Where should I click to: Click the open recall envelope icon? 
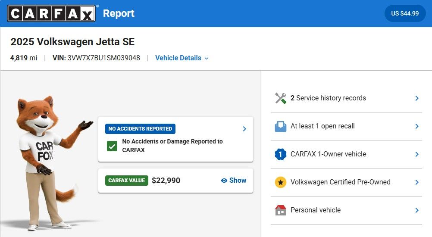(x=281, y=126)
